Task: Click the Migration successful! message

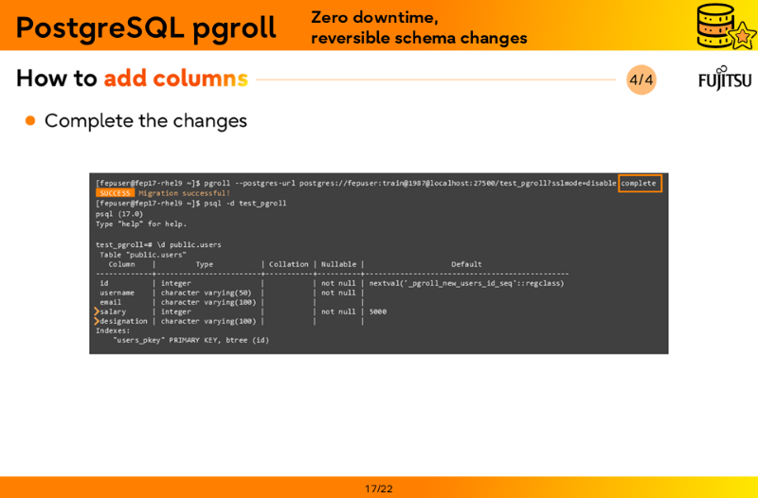Action: coord(184,193)
